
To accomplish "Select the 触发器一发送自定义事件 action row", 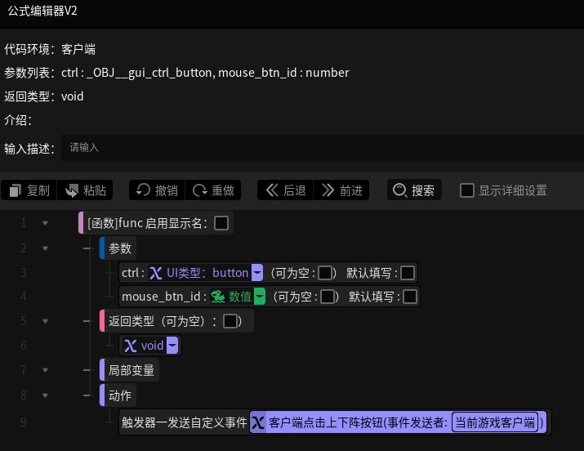I will (335, 422).
